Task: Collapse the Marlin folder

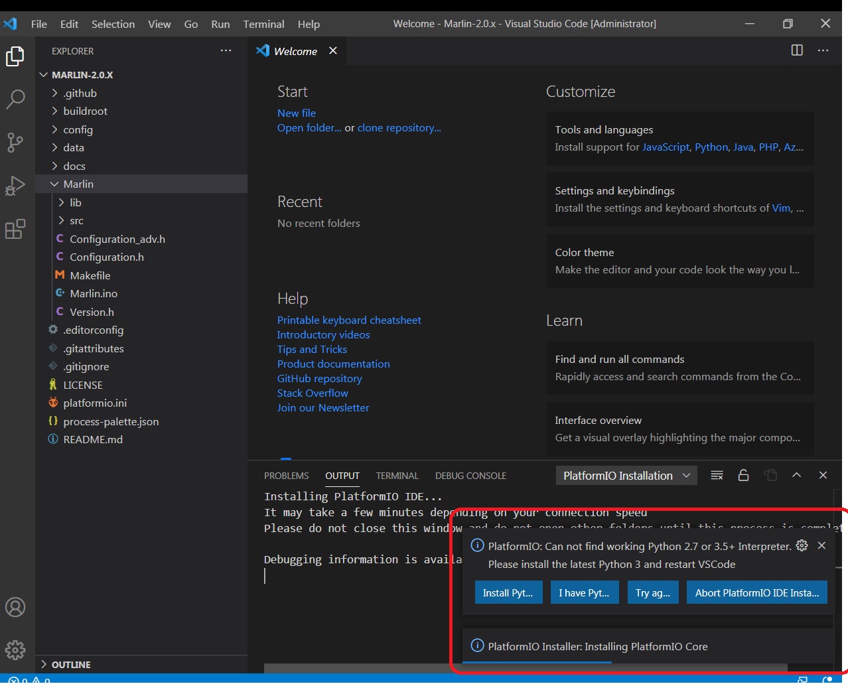Action: point(78,184)
